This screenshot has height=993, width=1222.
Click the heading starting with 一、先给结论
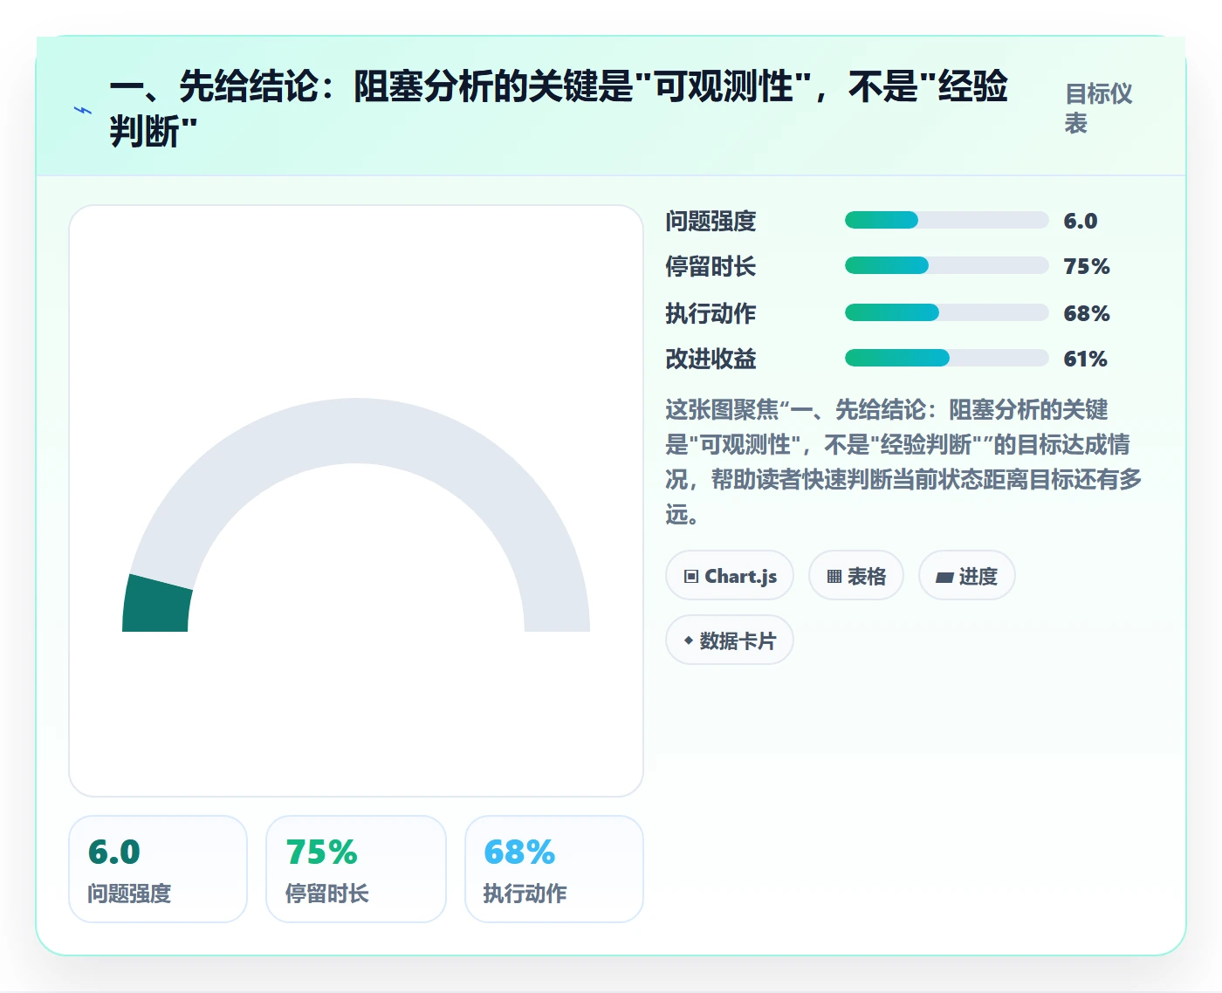click(x=559, y=108)
